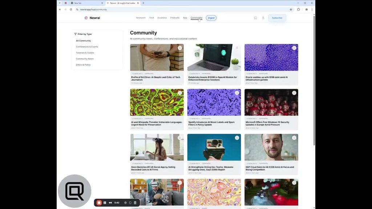Click the grid icon in recorder bar
Screen dimensions: 372x209
(125, 203)
